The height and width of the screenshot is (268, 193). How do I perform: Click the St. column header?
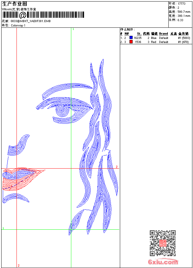(x=139, y=34)
